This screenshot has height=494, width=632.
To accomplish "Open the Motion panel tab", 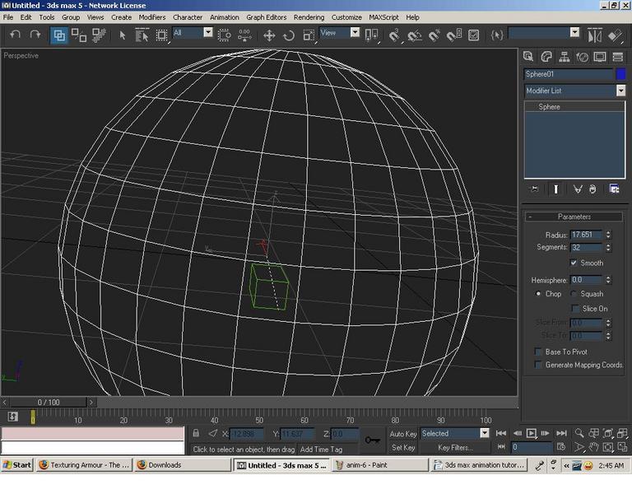I will [x=582, y=57].
